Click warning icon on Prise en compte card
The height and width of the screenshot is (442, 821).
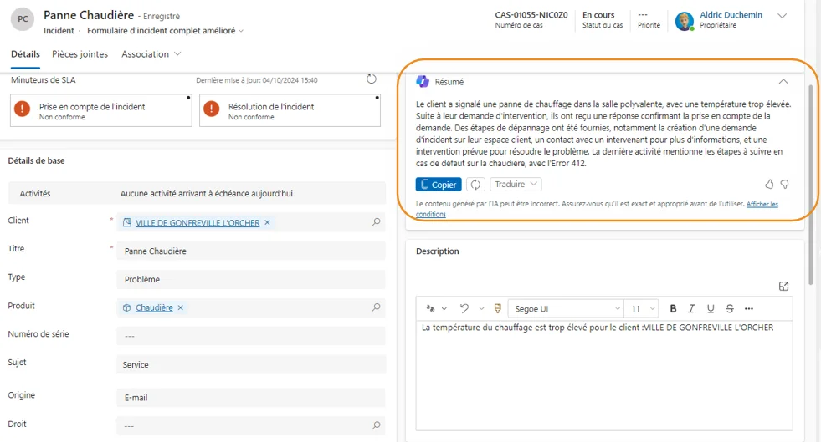click(x=22, y=109)
